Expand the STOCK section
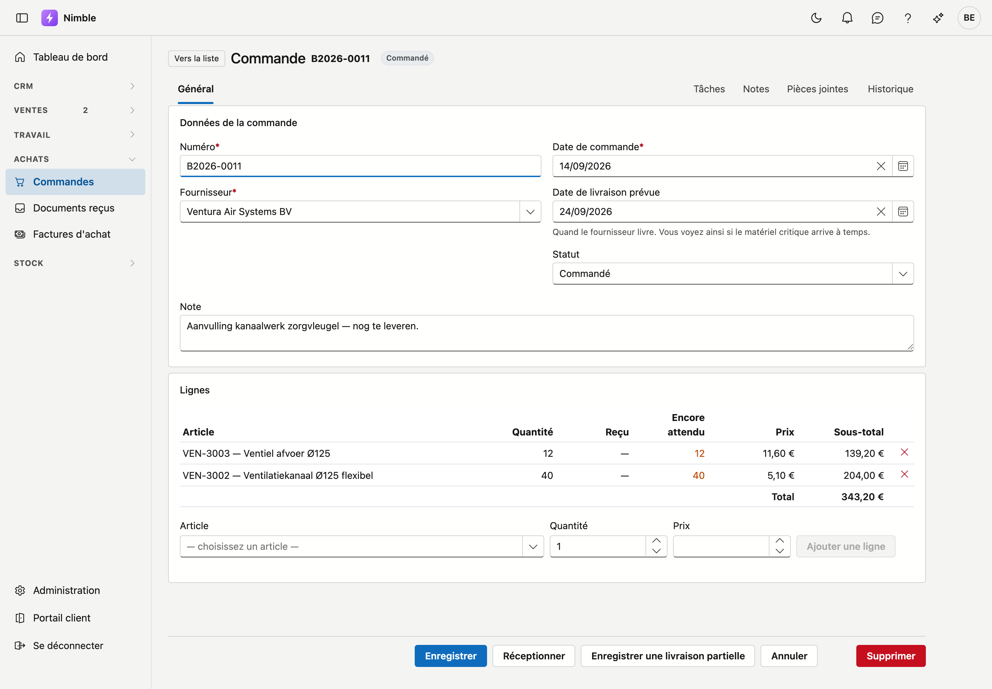This screenshot has width=992, height=689. (x=75, y=263)
